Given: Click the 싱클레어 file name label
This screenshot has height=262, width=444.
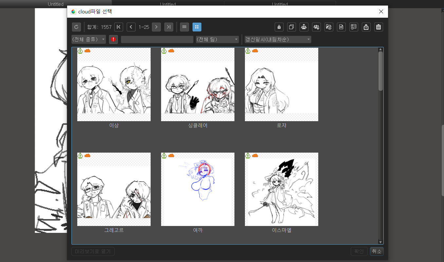Looking at the screenshot, I should point(198,125).
